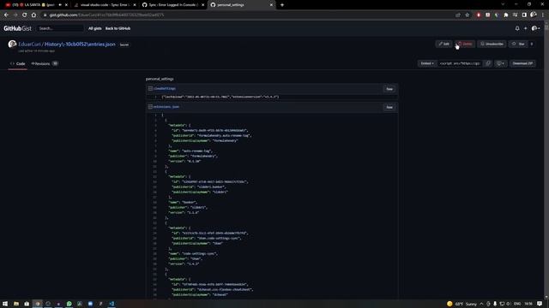This screenshot has height=308, width=549.
Task: Star this gist
Action: 518,44
